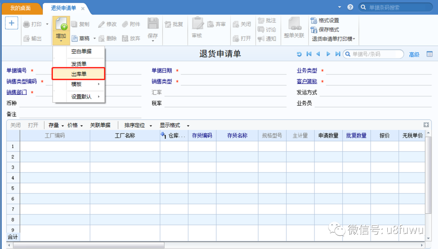Click the 打开 open lock toolbar button
This screenshot has height=249, width=438.
pyautogui.click(x=242, y=38)
